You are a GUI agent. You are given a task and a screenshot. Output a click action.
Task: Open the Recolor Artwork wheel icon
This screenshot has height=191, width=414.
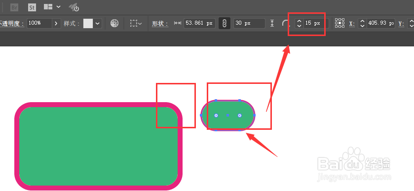click(x=114, y=23)
